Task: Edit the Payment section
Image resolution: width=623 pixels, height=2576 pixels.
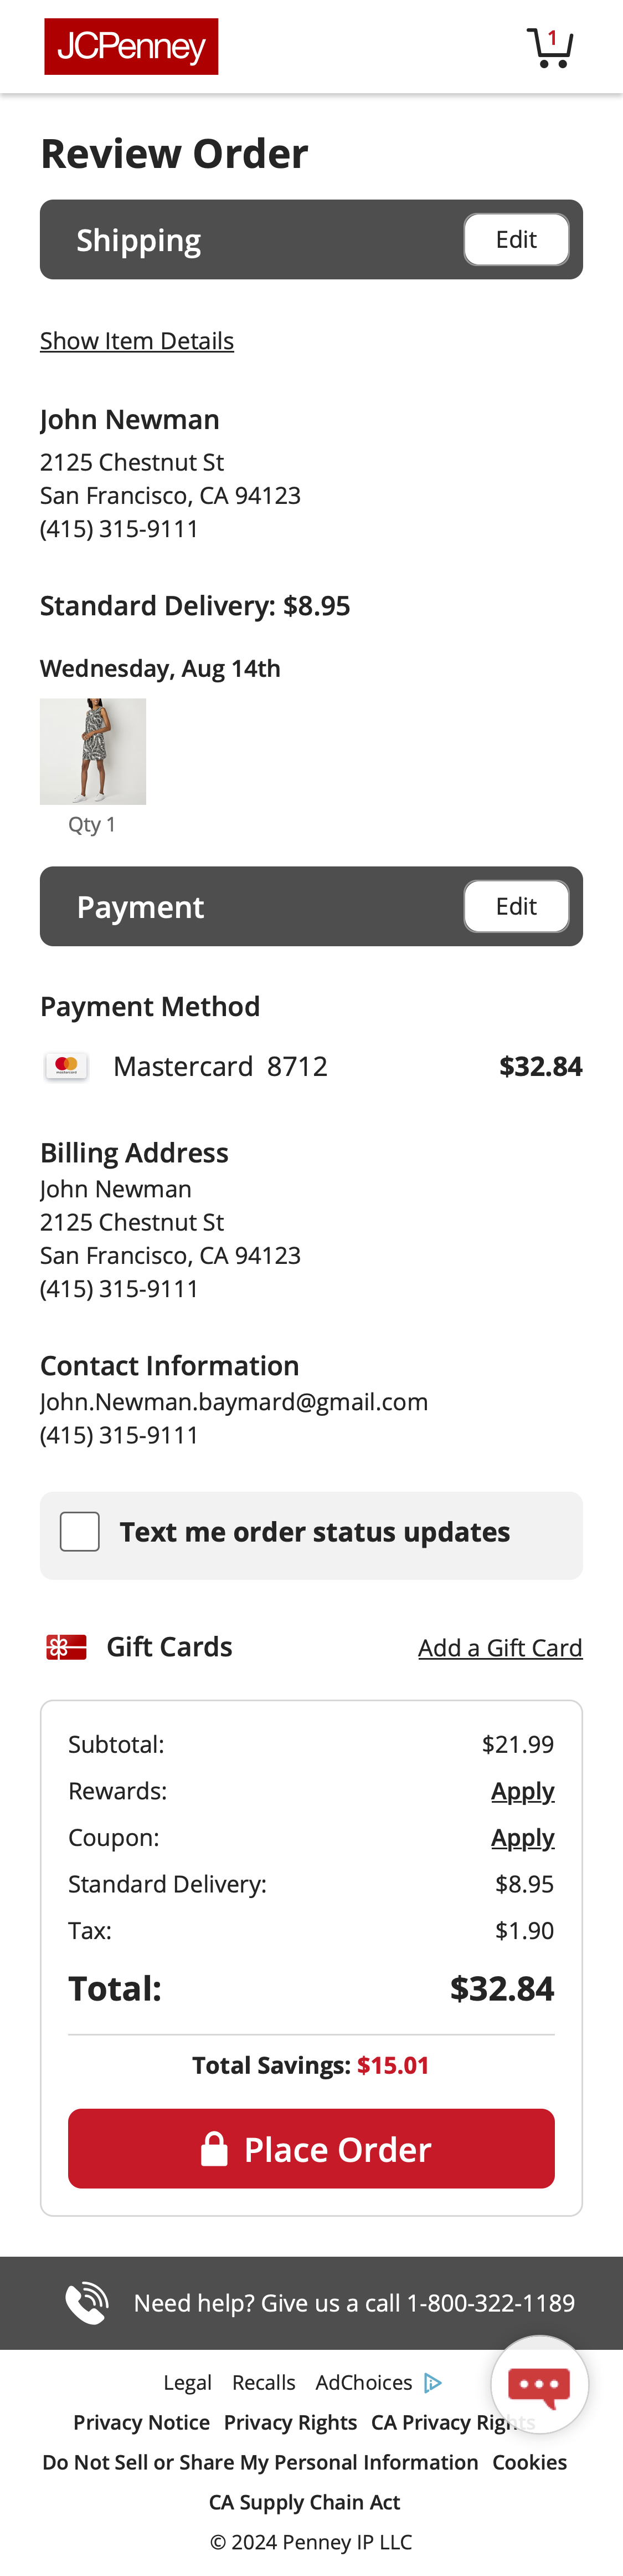Action: coord(516,906)
